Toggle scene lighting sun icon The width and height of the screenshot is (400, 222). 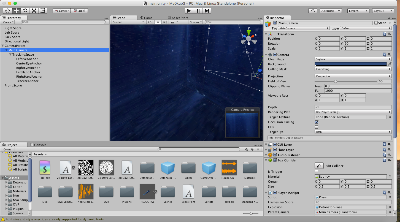[158, 22]
